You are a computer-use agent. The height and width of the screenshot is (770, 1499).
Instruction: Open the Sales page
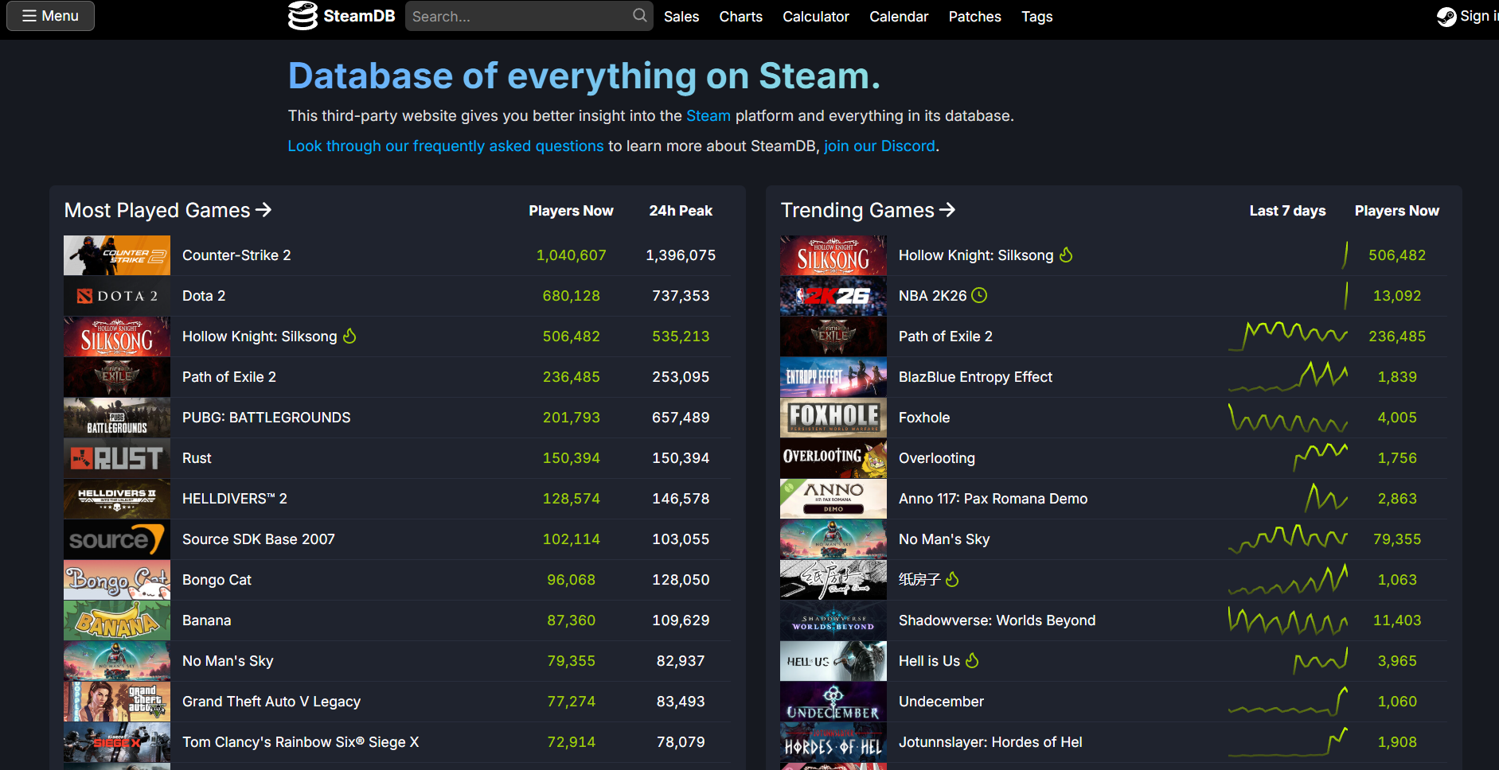(x=681, y=17)
